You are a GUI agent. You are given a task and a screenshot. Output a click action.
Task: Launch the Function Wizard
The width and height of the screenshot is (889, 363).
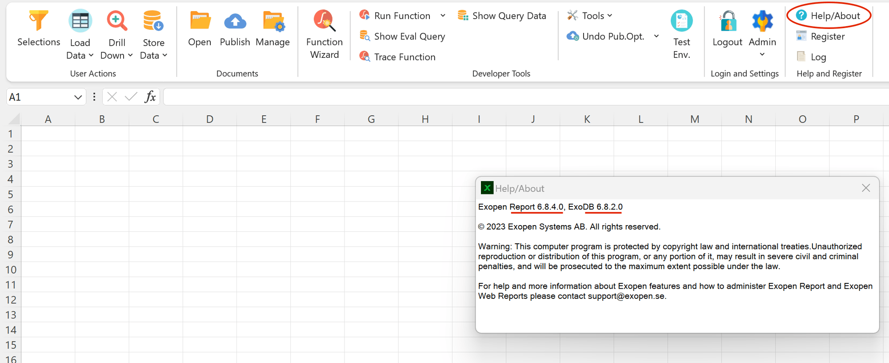[324, 35]
